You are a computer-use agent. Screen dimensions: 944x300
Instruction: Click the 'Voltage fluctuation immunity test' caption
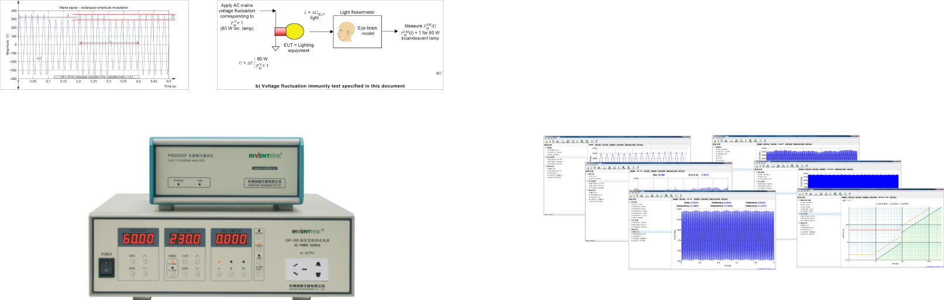(330, 86)
